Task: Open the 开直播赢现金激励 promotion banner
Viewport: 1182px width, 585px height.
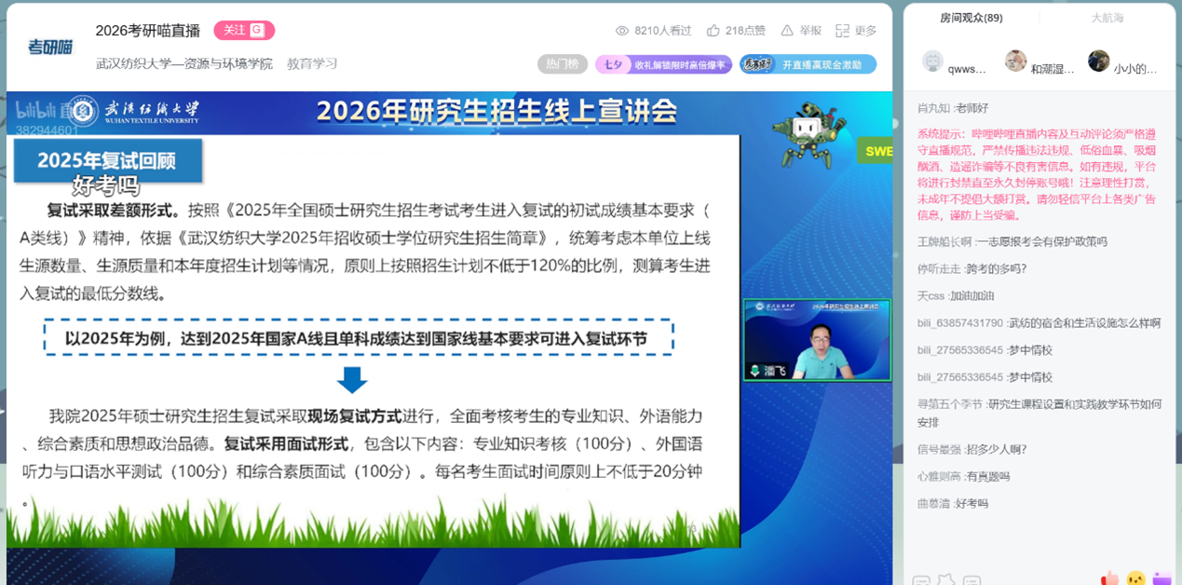Action: tap(808, 64)
